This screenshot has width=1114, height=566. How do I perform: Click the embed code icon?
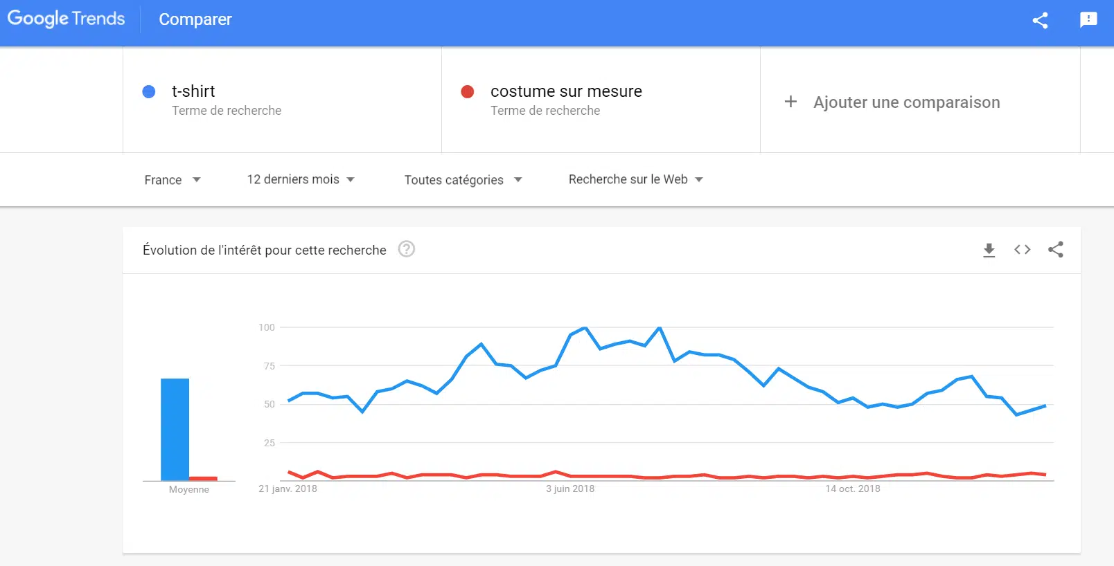tap(1023, 250)
